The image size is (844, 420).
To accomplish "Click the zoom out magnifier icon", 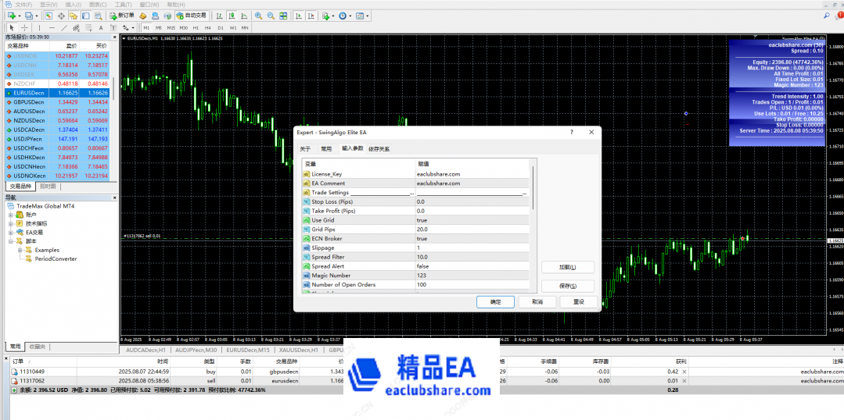I will click(x=270, y=16).
